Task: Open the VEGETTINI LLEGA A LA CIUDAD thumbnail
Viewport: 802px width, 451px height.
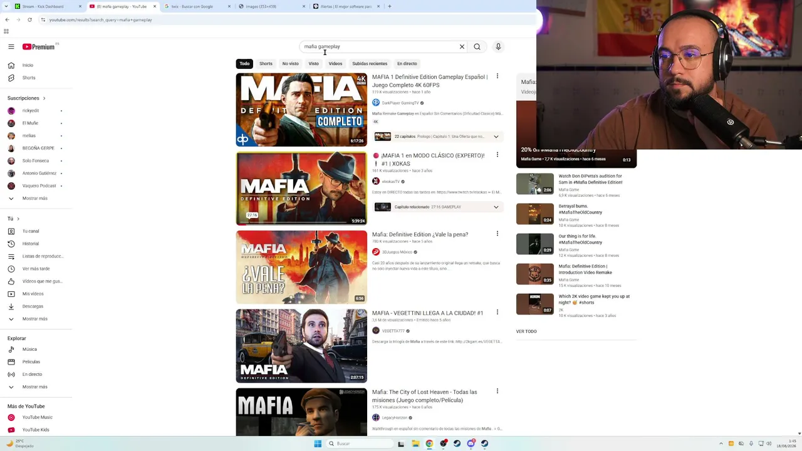Action: point(301,346)
